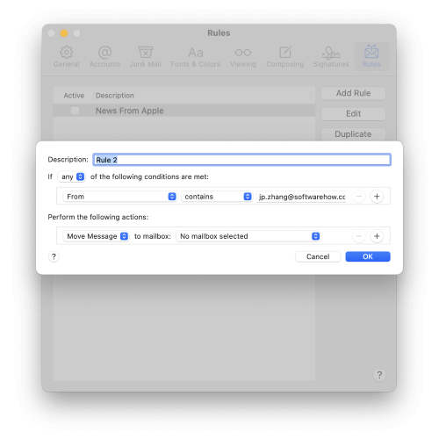Add a new condition with plus button

[x=377, y=197]
